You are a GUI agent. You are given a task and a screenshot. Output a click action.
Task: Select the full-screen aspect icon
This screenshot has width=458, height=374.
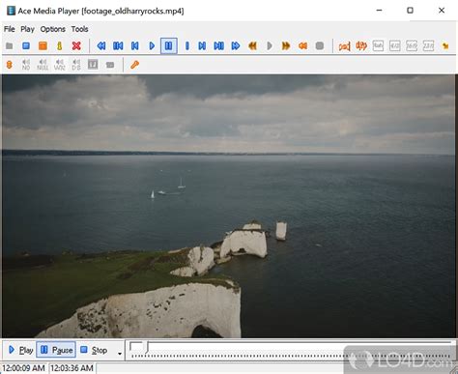pos(378,45)
